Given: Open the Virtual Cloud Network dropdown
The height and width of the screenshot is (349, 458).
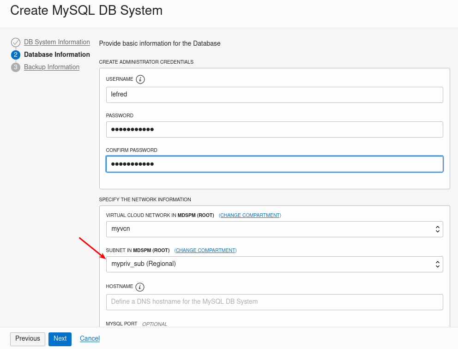Looking at the screenshot, I should (x=275, y=229).
